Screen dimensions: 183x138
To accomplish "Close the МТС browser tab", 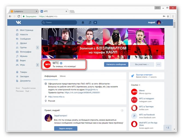I will pos(66,11).
